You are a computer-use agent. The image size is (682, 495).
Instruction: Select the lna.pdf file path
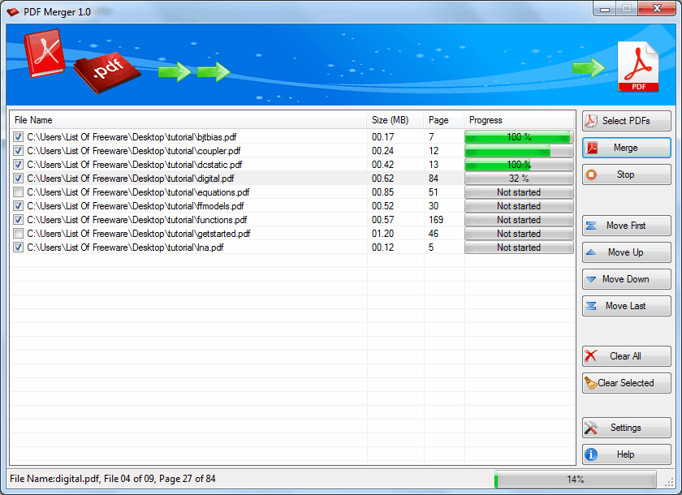pos(125,247)
